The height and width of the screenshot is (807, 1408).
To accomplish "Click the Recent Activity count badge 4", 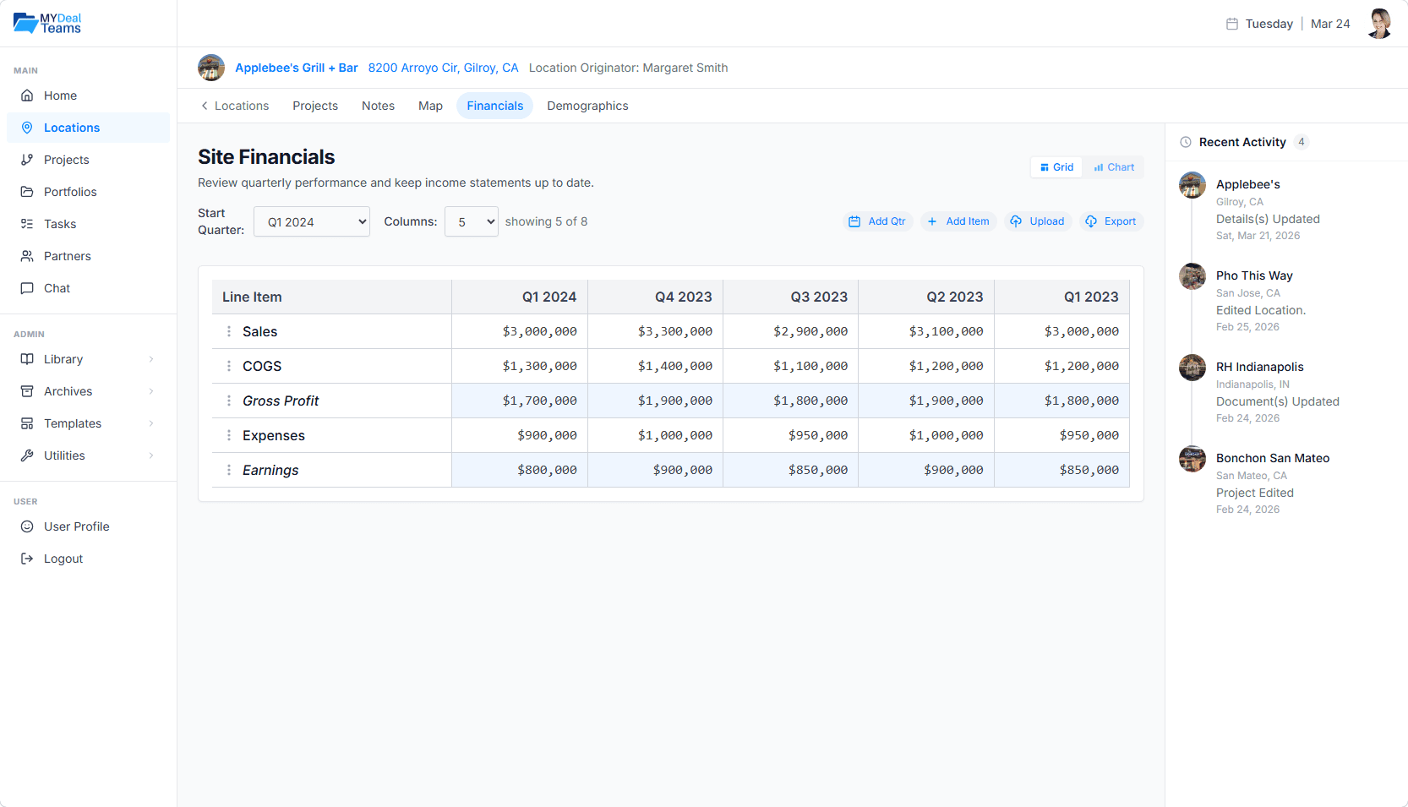I will (x=1302, y=142).
